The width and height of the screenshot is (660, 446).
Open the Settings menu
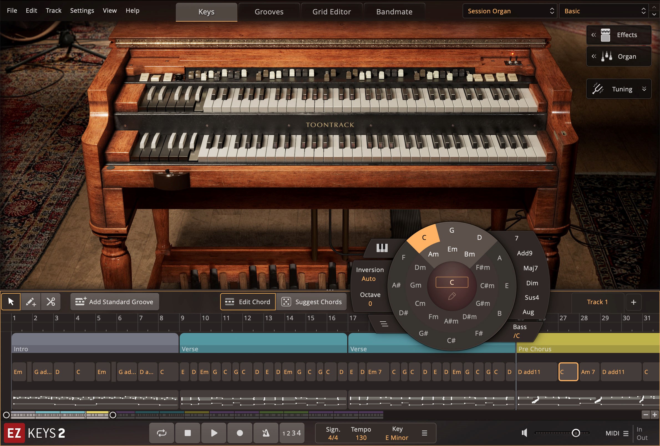pos(82,11)
